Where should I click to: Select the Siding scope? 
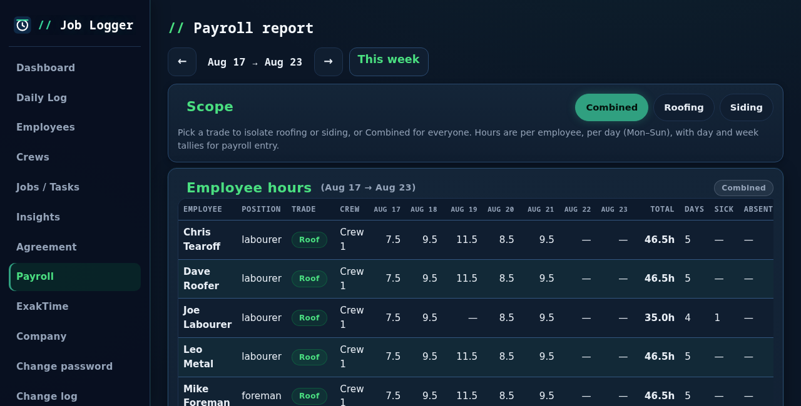click(747, 107)
